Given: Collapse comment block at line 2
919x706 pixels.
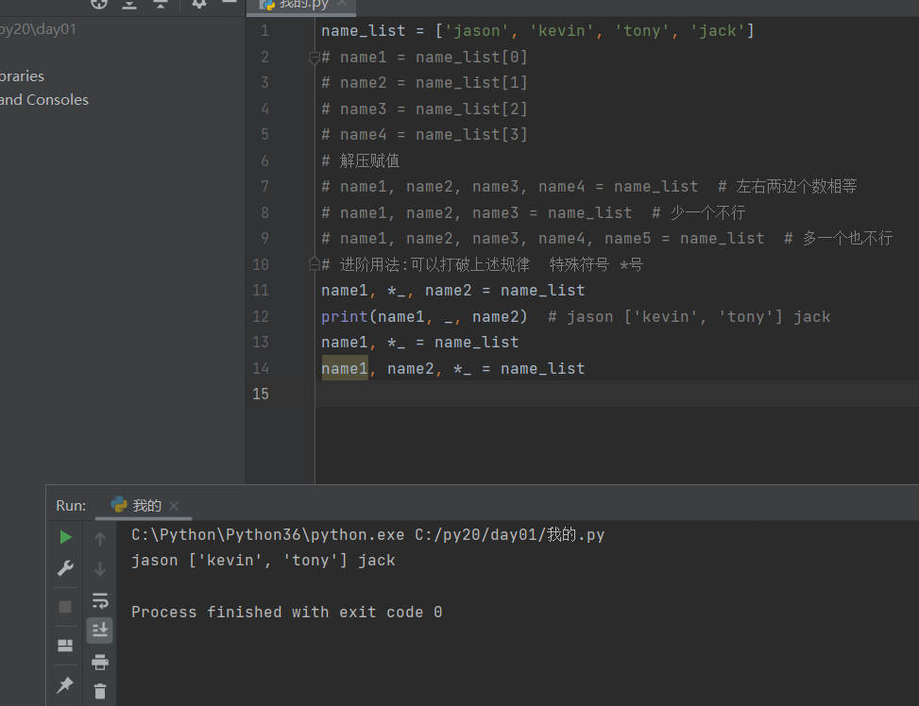Looking at the screenshot, I should click(315, 58).
